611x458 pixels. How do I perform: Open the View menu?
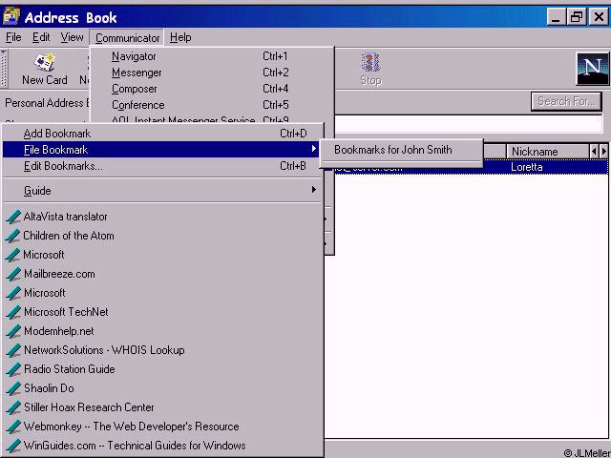point(72,37)
